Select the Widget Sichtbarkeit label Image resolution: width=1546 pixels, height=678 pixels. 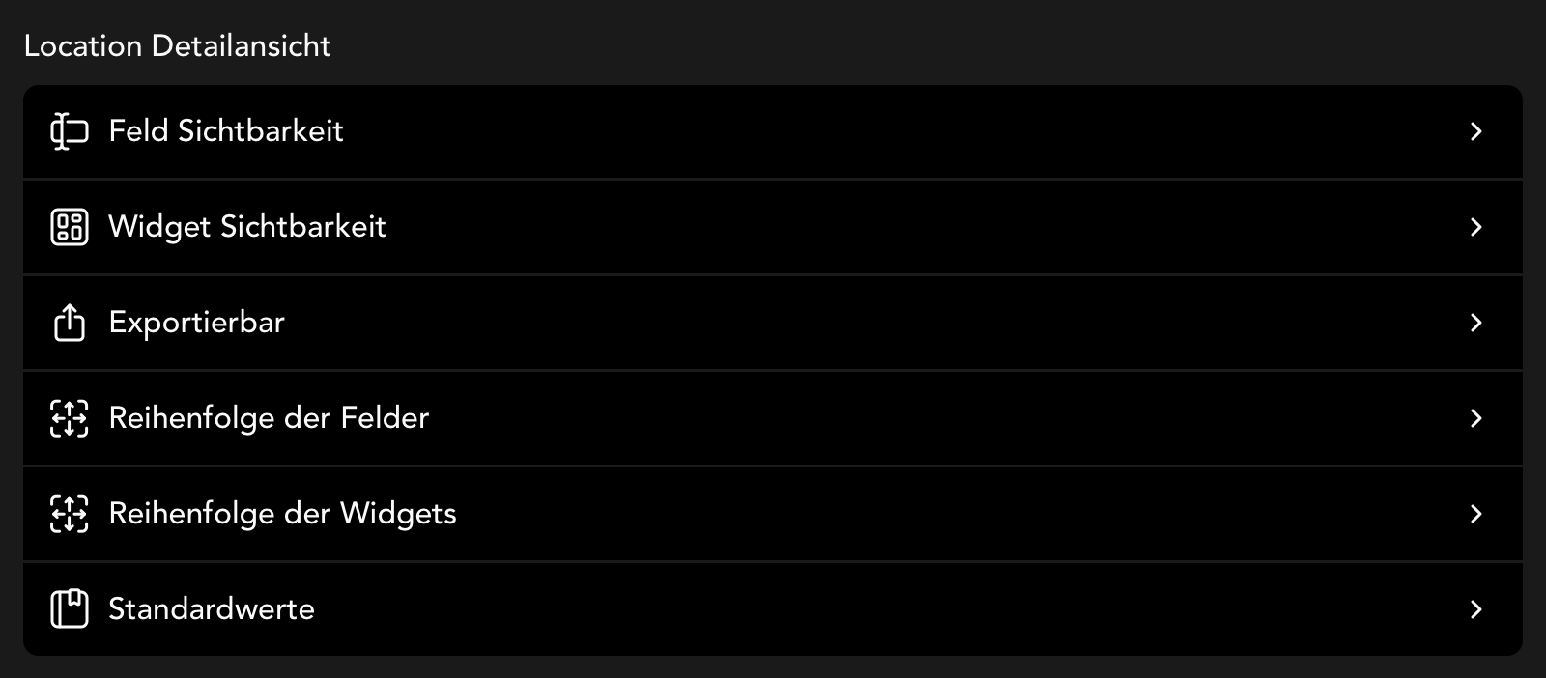247,227
